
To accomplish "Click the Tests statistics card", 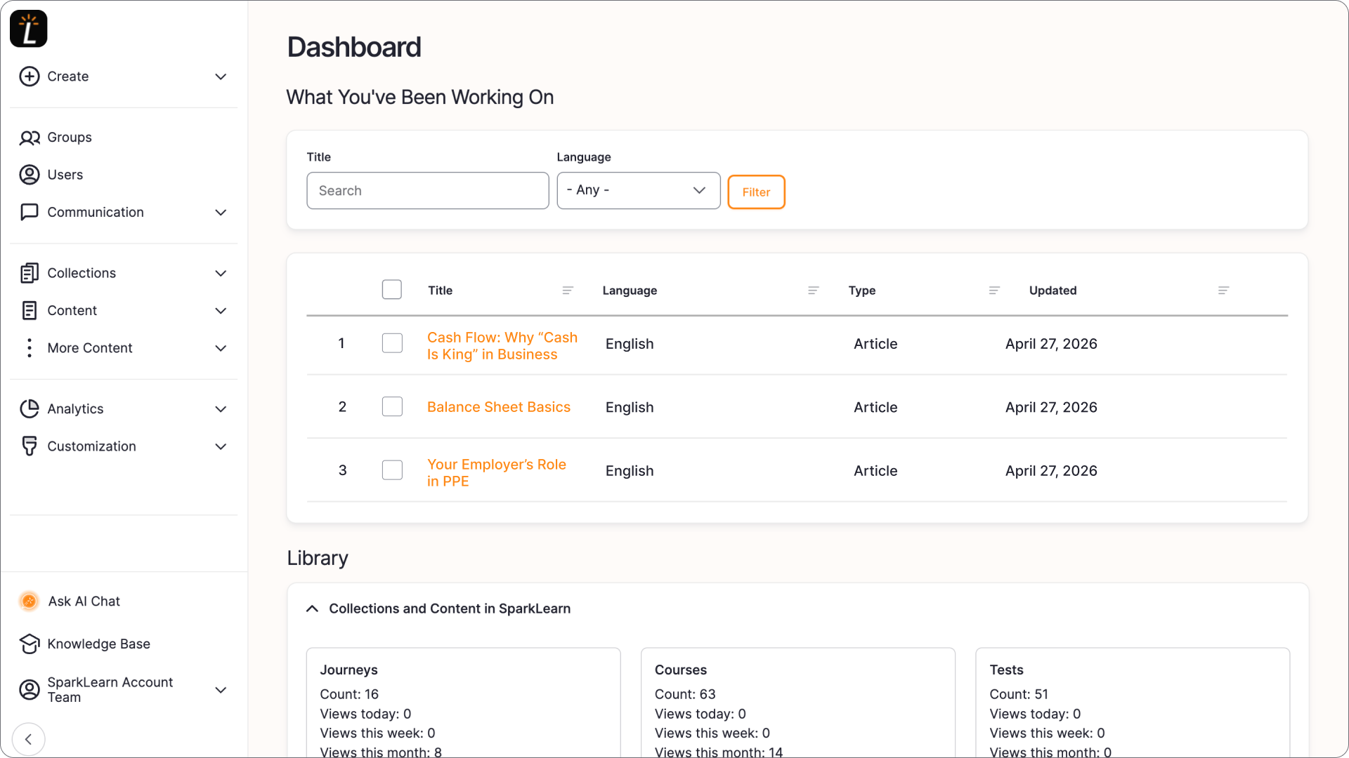I will (1133, 703).
